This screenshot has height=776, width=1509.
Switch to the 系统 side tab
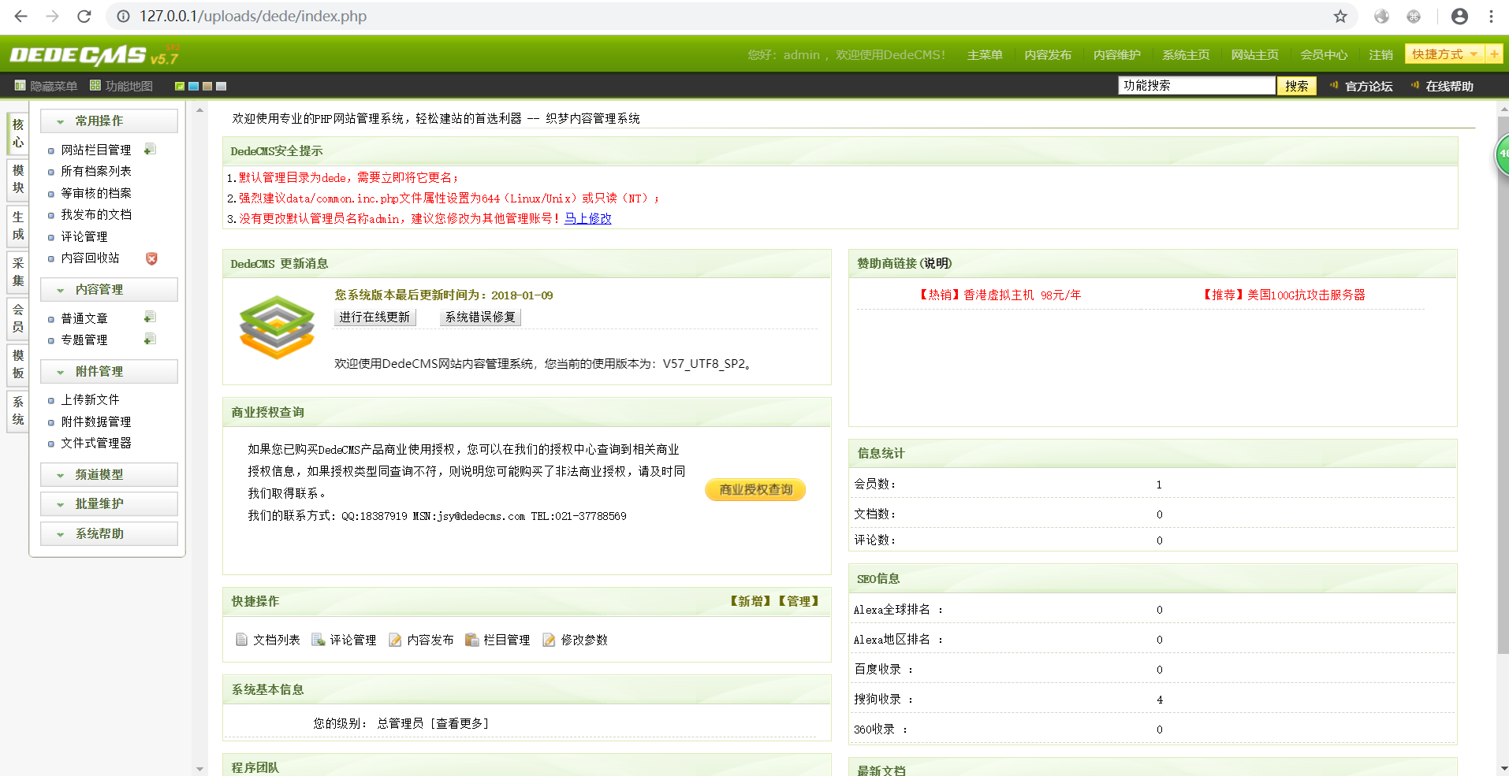tap(18, 410)
